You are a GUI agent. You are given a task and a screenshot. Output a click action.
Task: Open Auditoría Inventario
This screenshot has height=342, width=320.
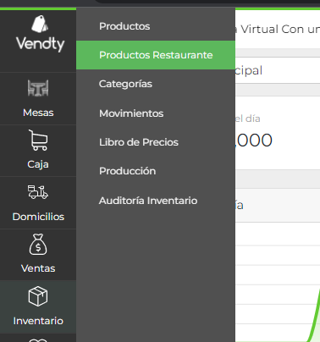click(x=148, y=201)
